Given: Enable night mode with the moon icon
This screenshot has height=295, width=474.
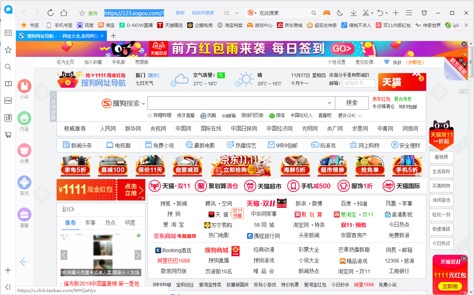Looking at the screenshot, I should click(x=340, y=12).
